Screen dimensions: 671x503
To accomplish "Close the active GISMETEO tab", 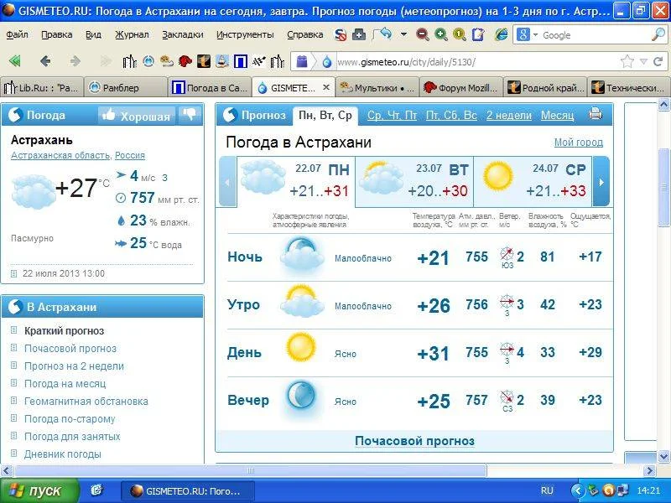I will point(327,87).
